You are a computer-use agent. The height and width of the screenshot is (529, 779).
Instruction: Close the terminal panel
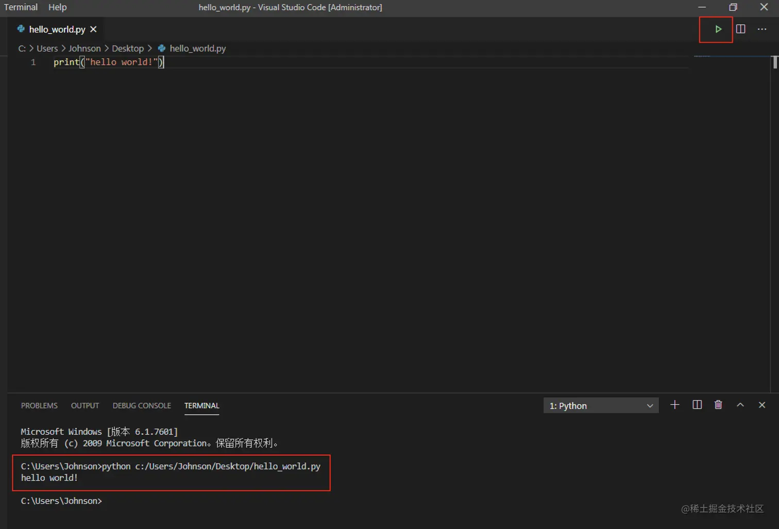(x=761, y=405)
